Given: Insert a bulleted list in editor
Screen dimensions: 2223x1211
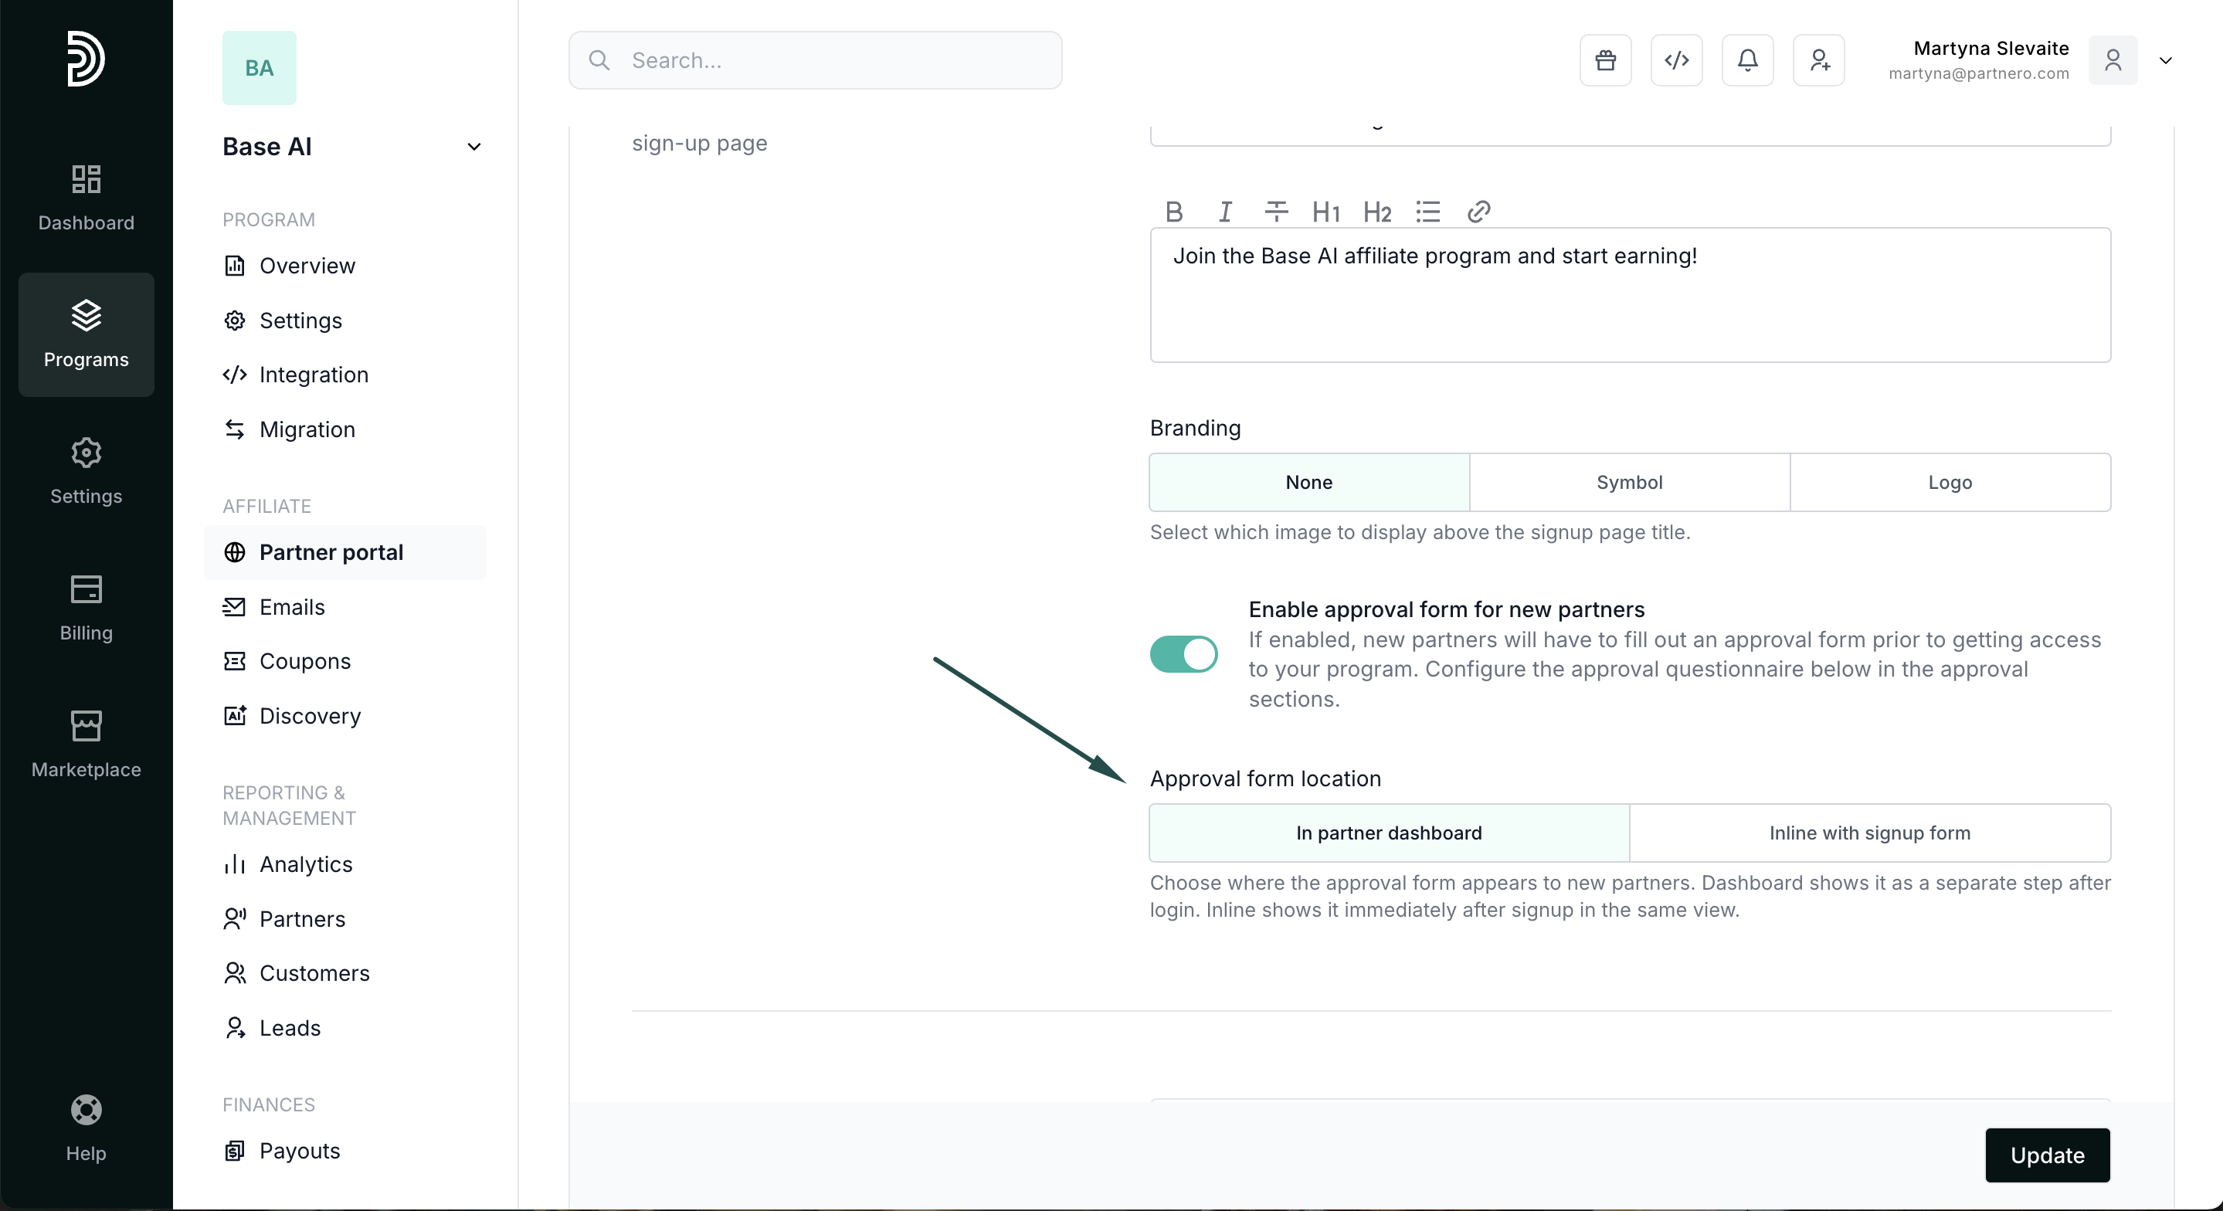Looking at the screenshot, I should (1427, 212).
